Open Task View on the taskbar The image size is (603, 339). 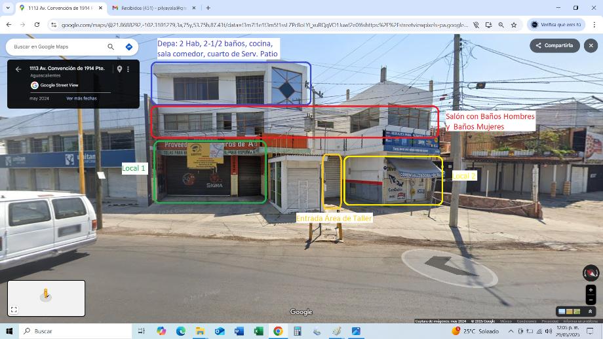pyautogui.click(x=141, y=331)
